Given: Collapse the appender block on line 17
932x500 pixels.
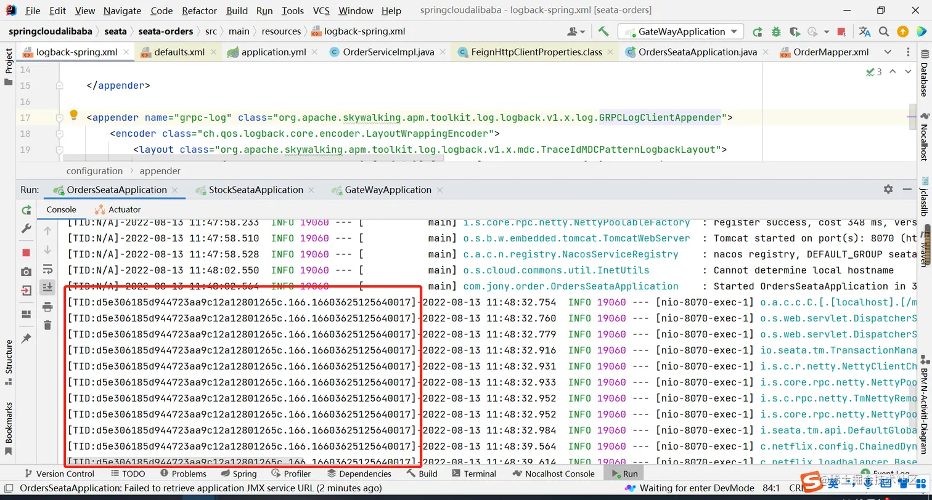Looking at the screenshot, I should [59, 117].
